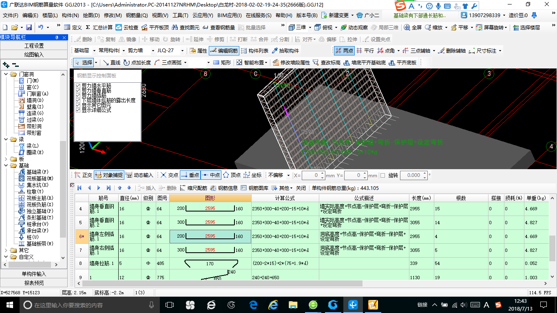
Task: Choose 矩形 rectangle drawing tool
Action: [x=222, y=62]
